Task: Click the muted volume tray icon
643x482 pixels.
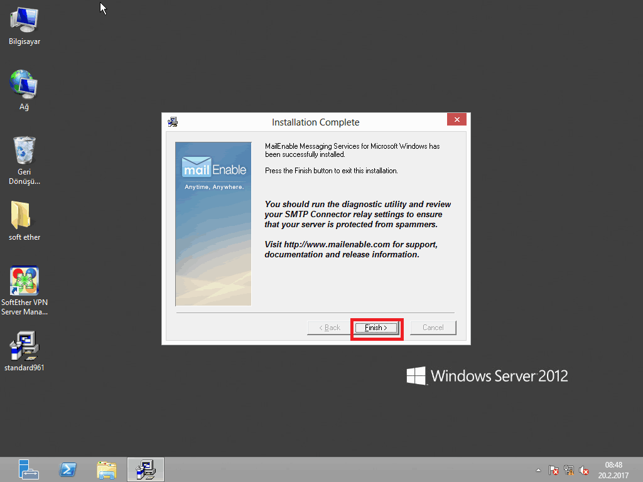Action: 584,470
